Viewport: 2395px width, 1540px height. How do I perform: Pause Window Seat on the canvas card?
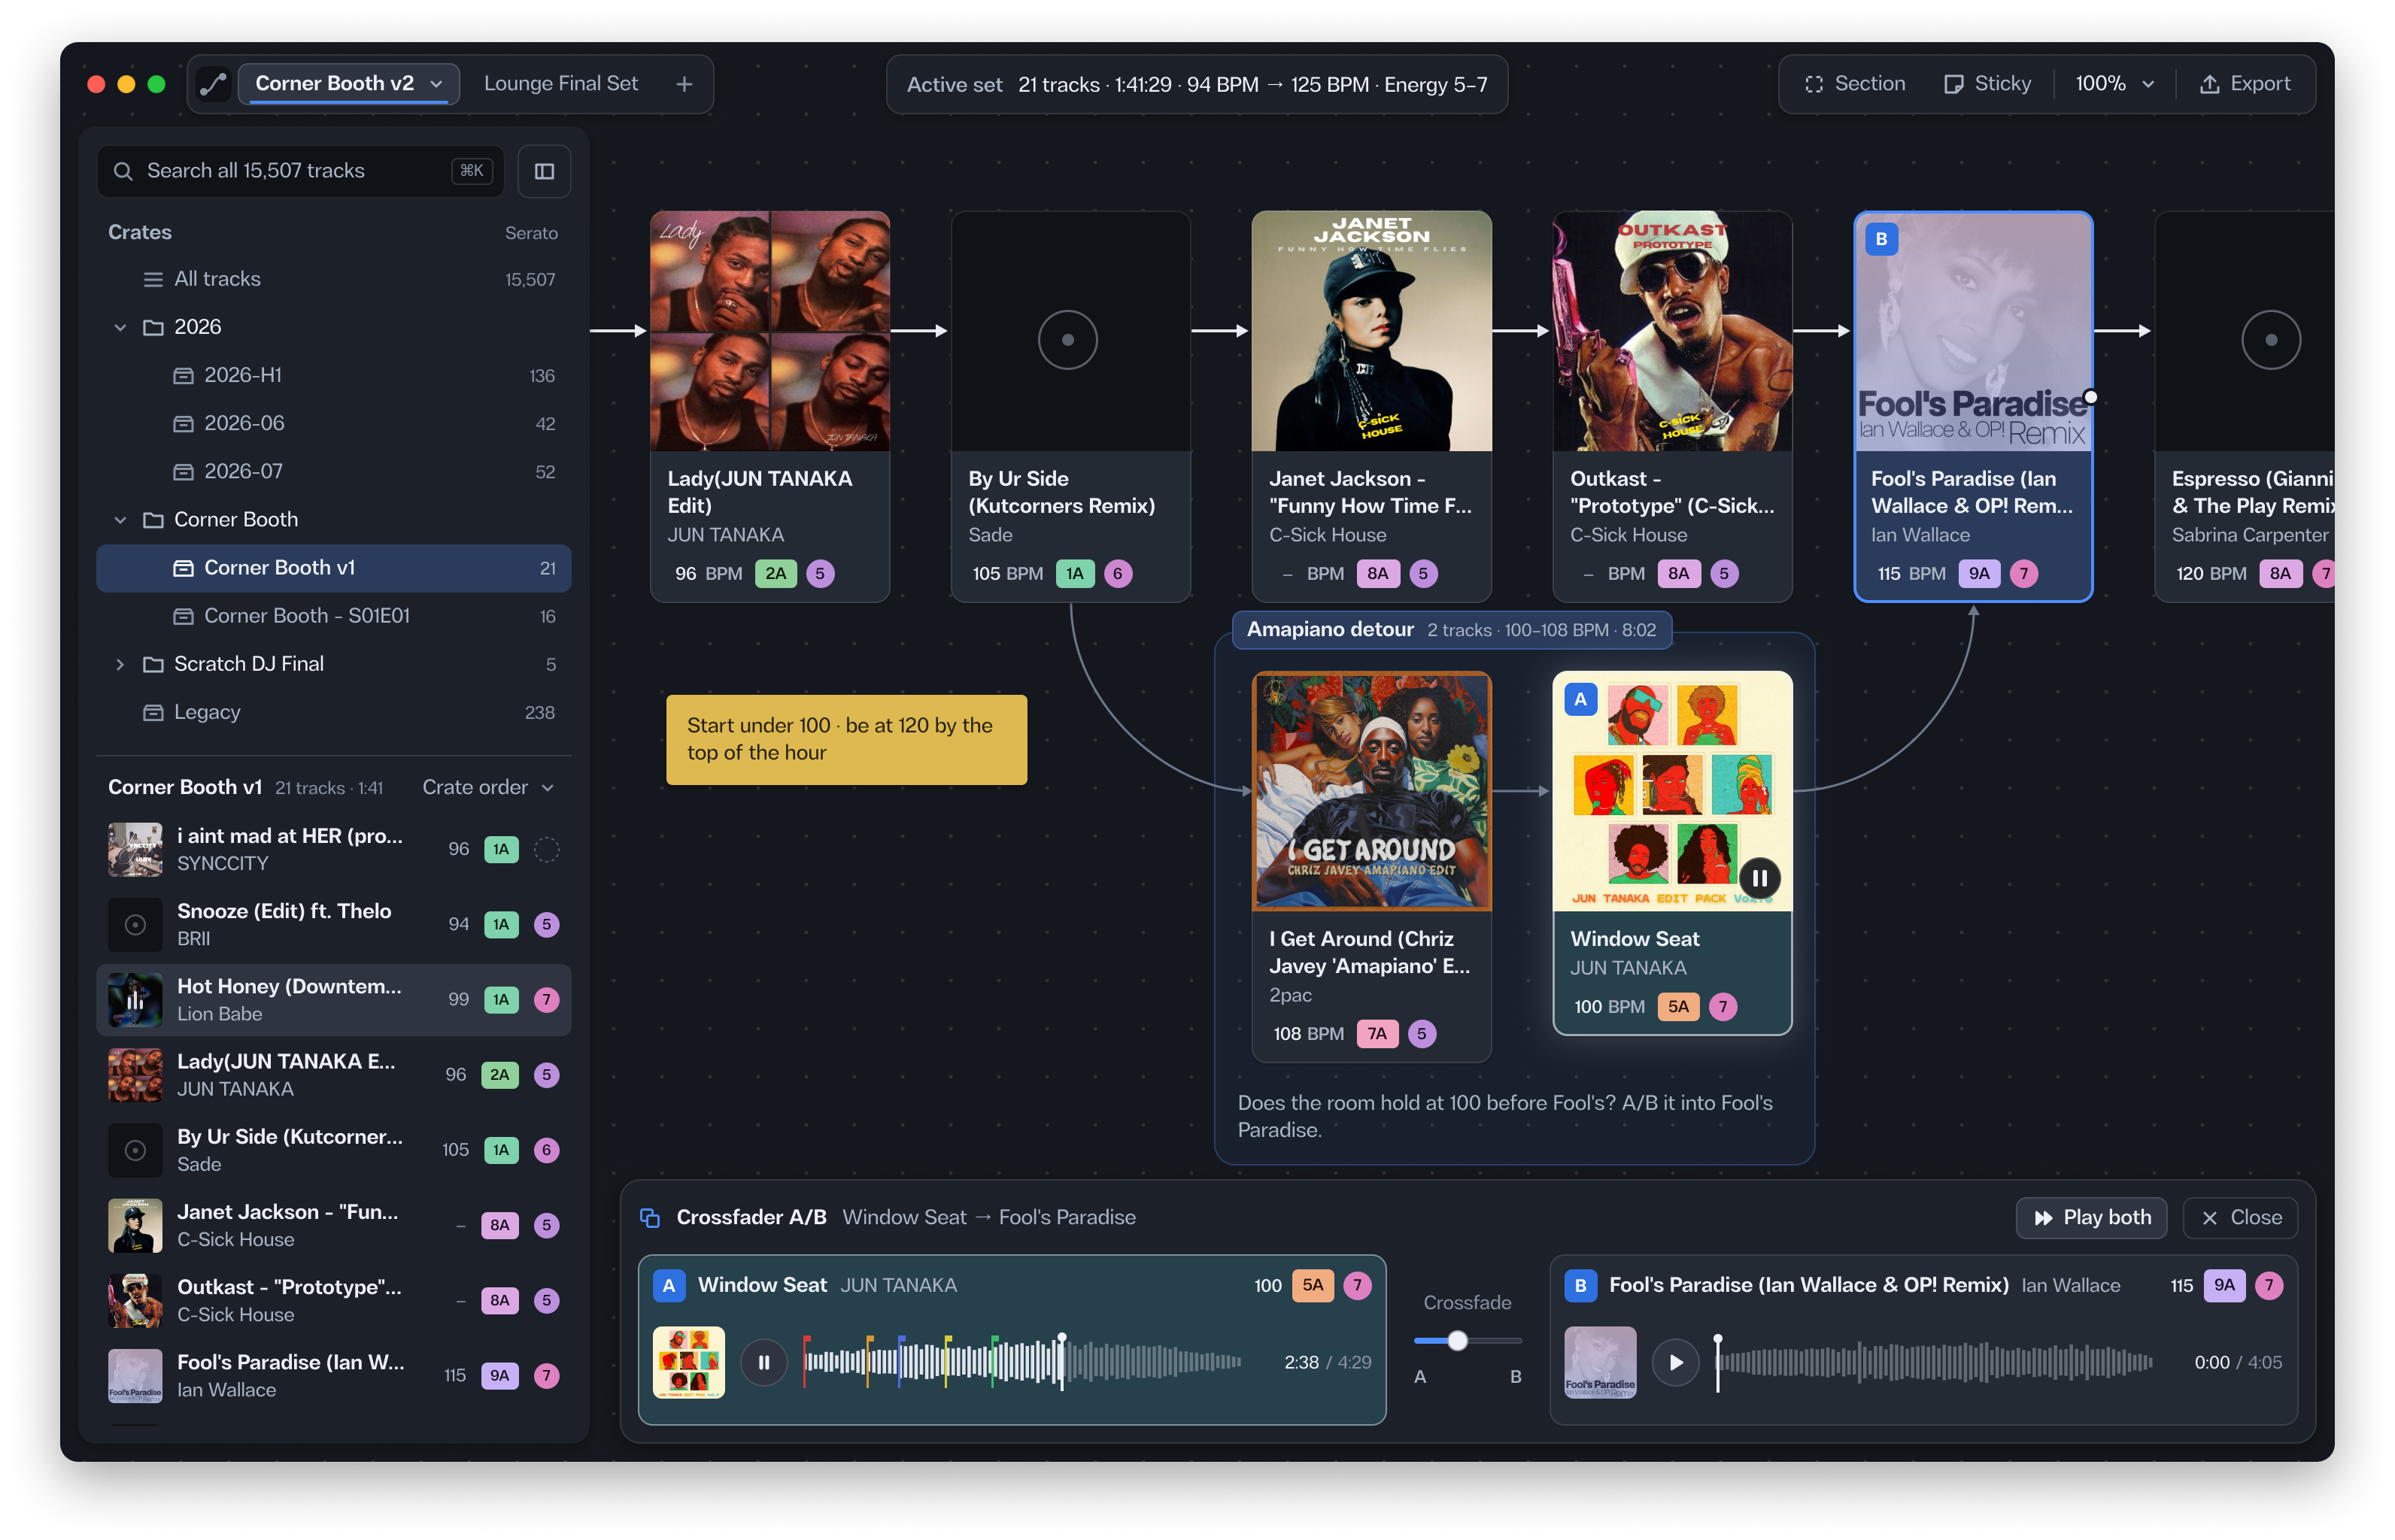pos(1759,878)
